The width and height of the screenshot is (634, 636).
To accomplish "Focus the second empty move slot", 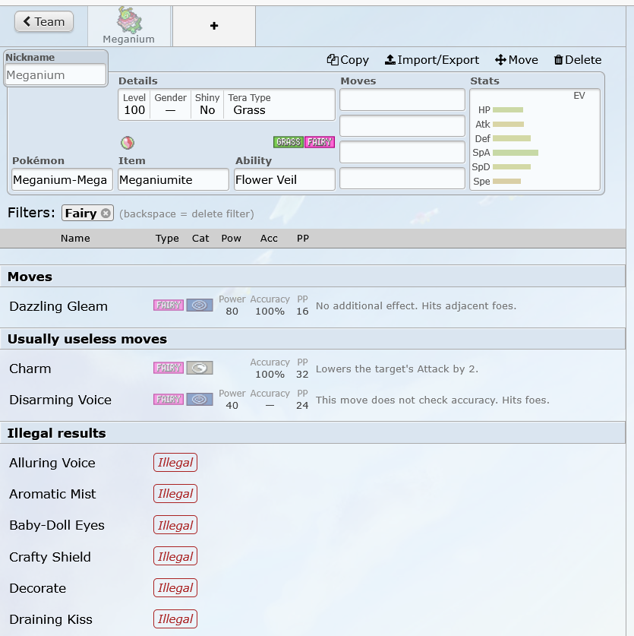I will (402, 125).
